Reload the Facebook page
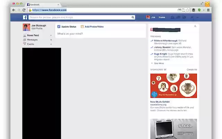 tap(24, 10)
